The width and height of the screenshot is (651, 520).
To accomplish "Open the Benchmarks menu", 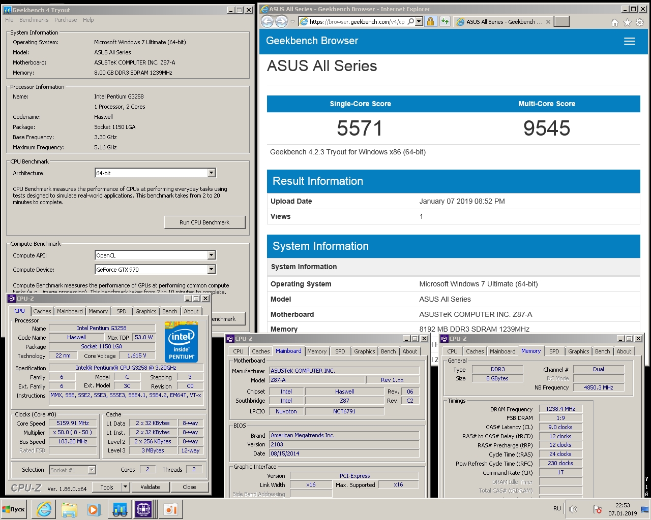I will [34, 20].
